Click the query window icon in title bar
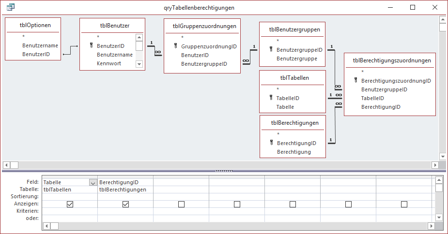This screenshot has width=448, height=234. click(10, 7)
